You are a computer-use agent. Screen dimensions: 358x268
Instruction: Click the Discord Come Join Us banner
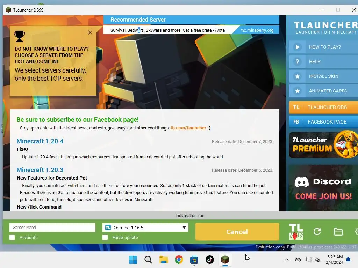pos(323,188)
